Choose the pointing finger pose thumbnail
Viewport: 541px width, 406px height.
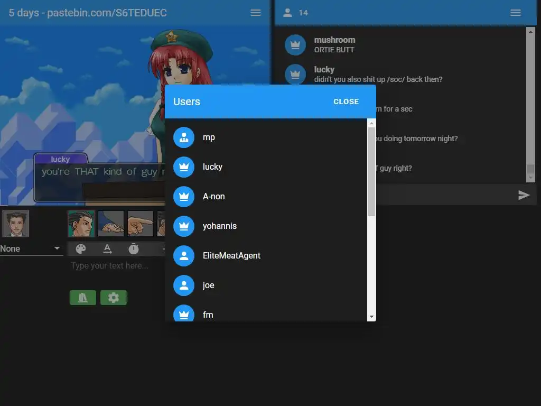141,224
